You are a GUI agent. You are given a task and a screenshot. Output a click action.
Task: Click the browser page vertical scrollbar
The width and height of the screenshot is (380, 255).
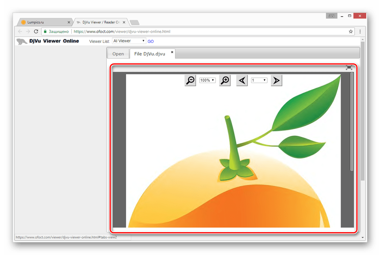363,111
